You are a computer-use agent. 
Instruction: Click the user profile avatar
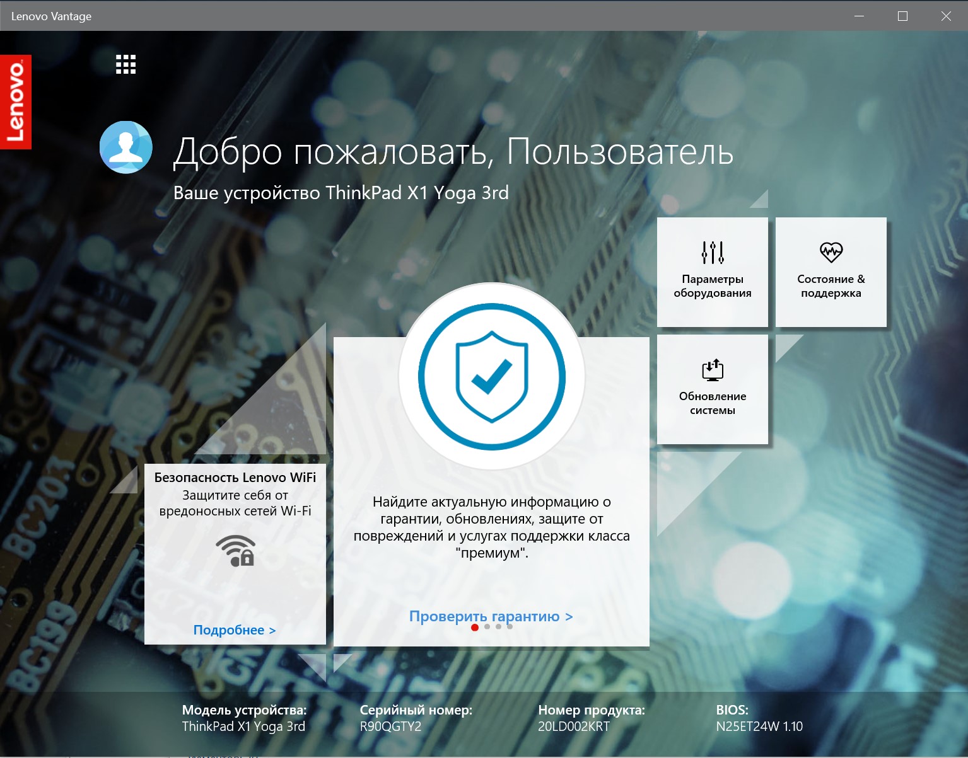(x=126, y=147)
